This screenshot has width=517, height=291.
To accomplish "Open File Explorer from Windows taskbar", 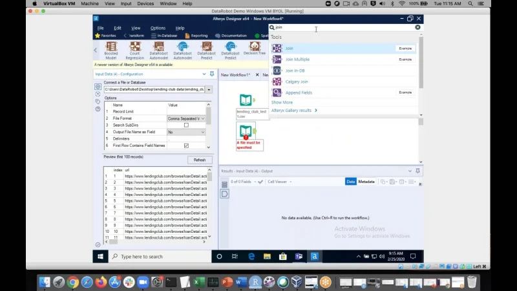I will coord(267,256).
